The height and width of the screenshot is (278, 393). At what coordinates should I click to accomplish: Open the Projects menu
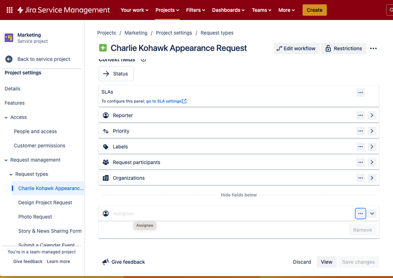point(167,10)
